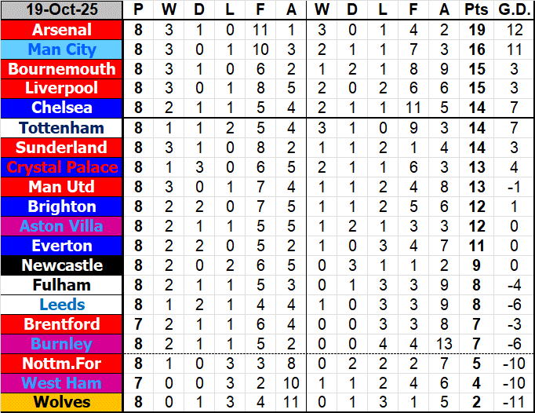Image resolution: width=535 pixels, height=413 pixels.
Task: Click the Newcastle team cell
Action: click(x=62, y=265)
